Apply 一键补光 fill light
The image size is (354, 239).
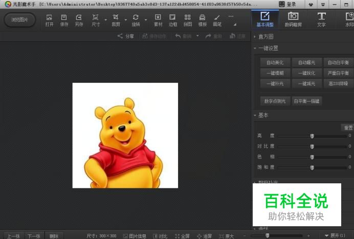[x=275, y=84]
